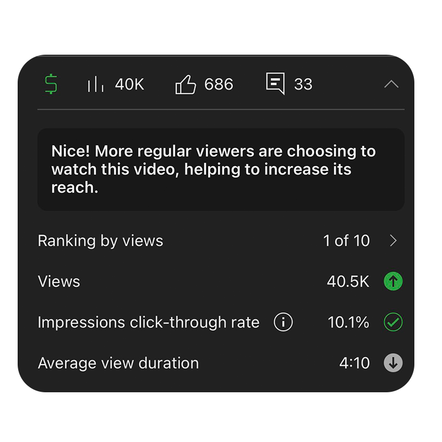This screenshot has width=442, height=442.
Task: Open the click-through rate info icon
Action: [x=283, y=322]
